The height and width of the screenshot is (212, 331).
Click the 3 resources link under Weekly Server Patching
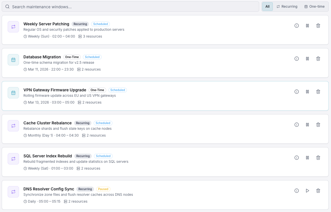93,36
